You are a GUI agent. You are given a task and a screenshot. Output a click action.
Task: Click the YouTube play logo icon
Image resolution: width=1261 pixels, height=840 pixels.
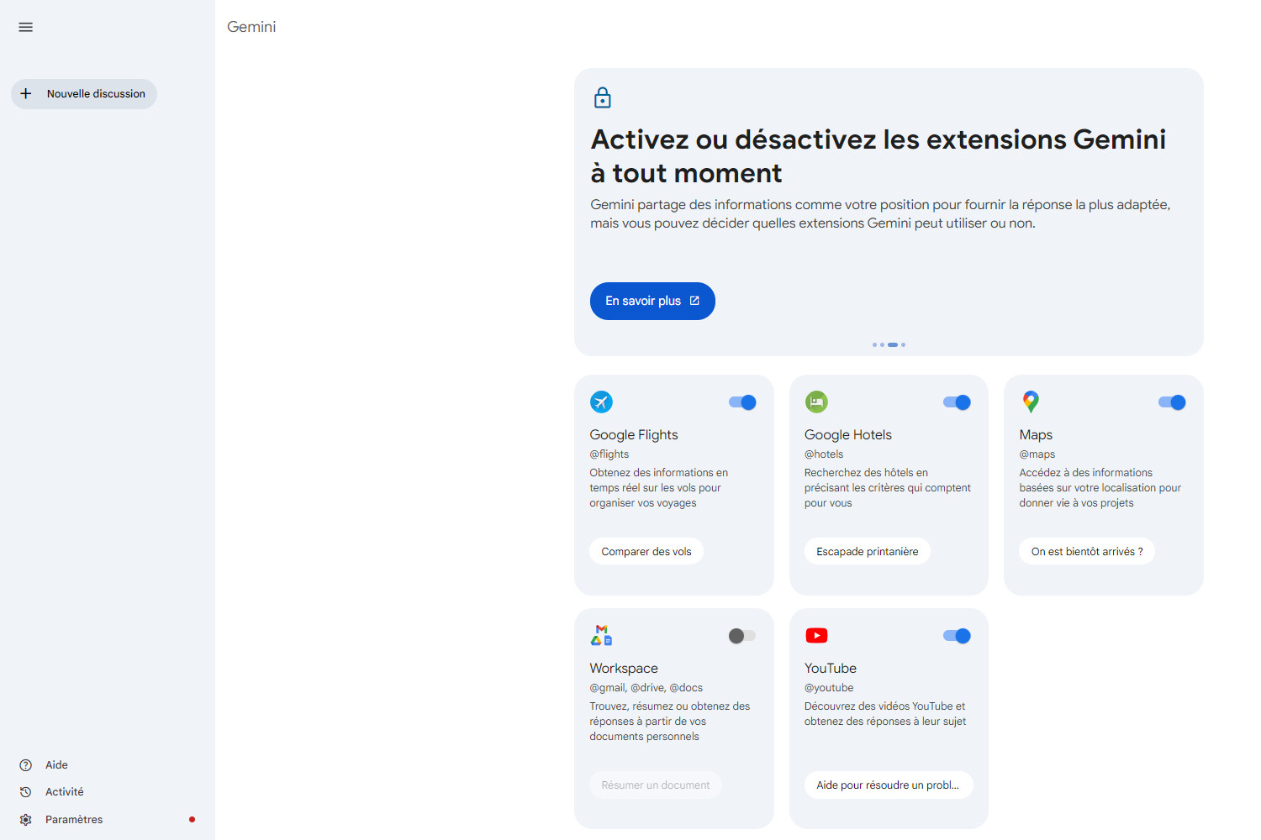coord(816,635)
